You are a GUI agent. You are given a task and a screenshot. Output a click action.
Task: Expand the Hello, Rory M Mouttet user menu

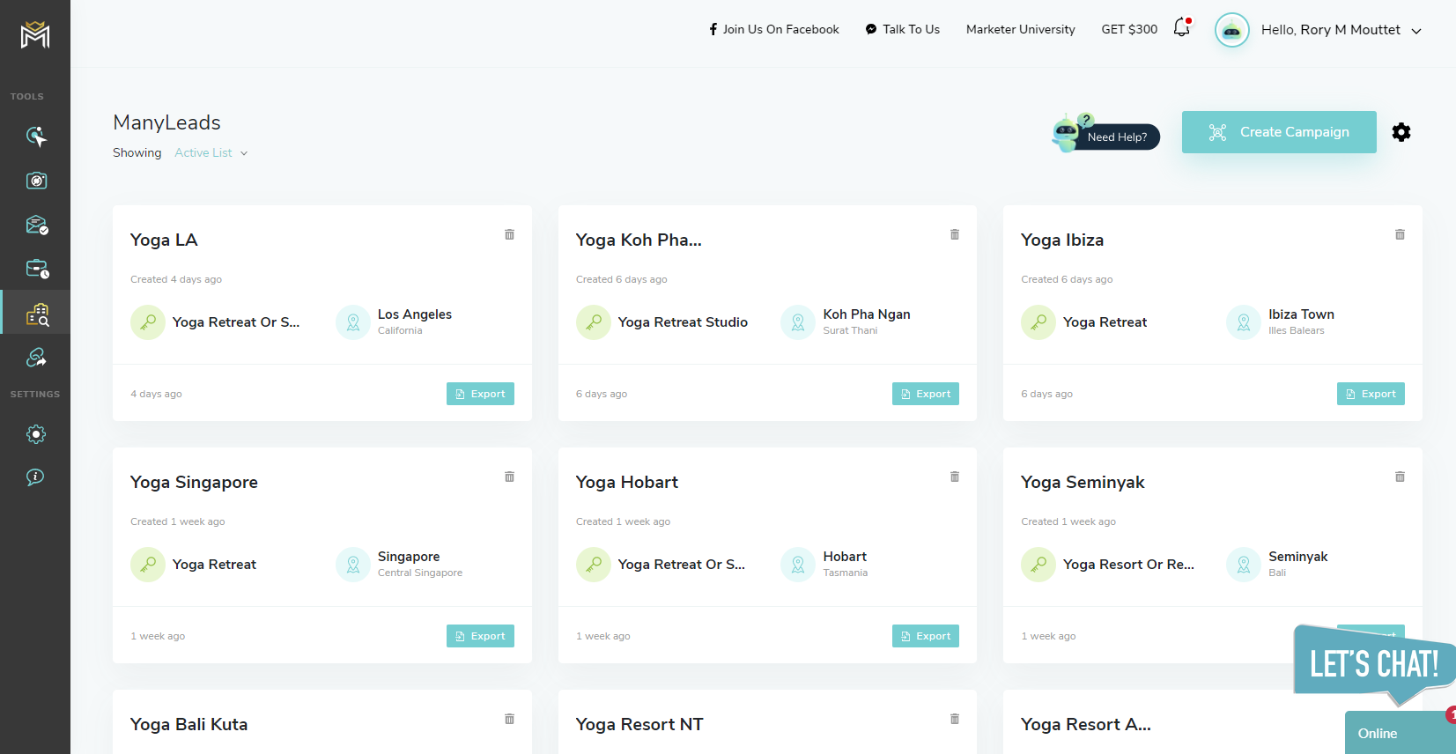[1341, 30]
